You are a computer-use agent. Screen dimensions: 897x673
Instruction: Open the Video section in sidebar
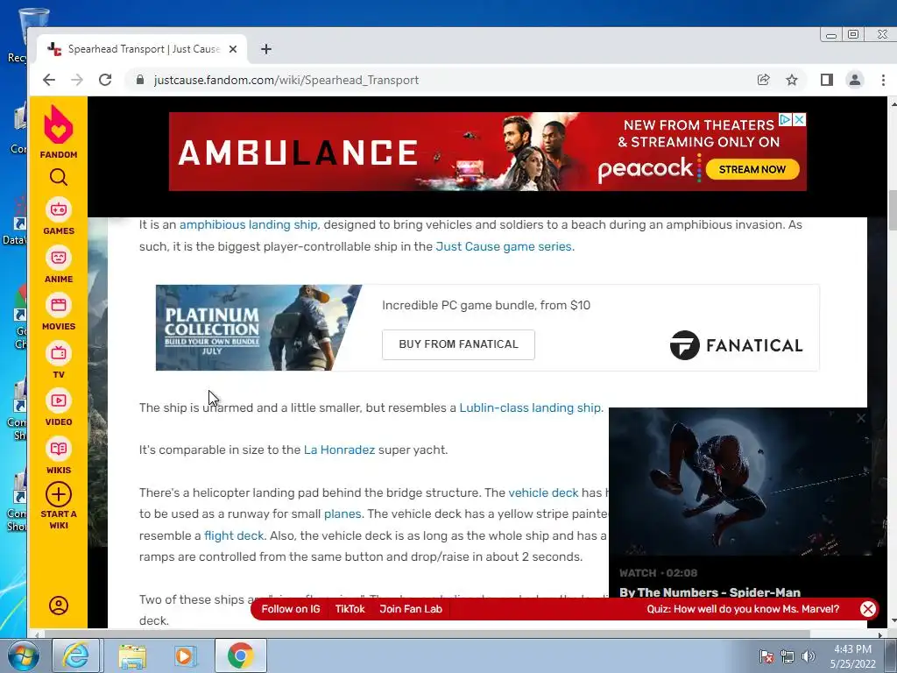pyautogui.click(x=59, y=408)
